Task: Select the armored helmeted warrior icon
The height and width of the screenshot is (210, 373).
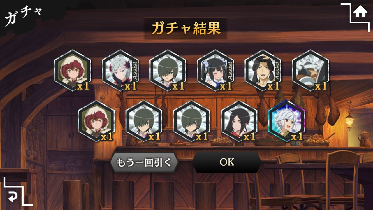Action: point(310,70)
